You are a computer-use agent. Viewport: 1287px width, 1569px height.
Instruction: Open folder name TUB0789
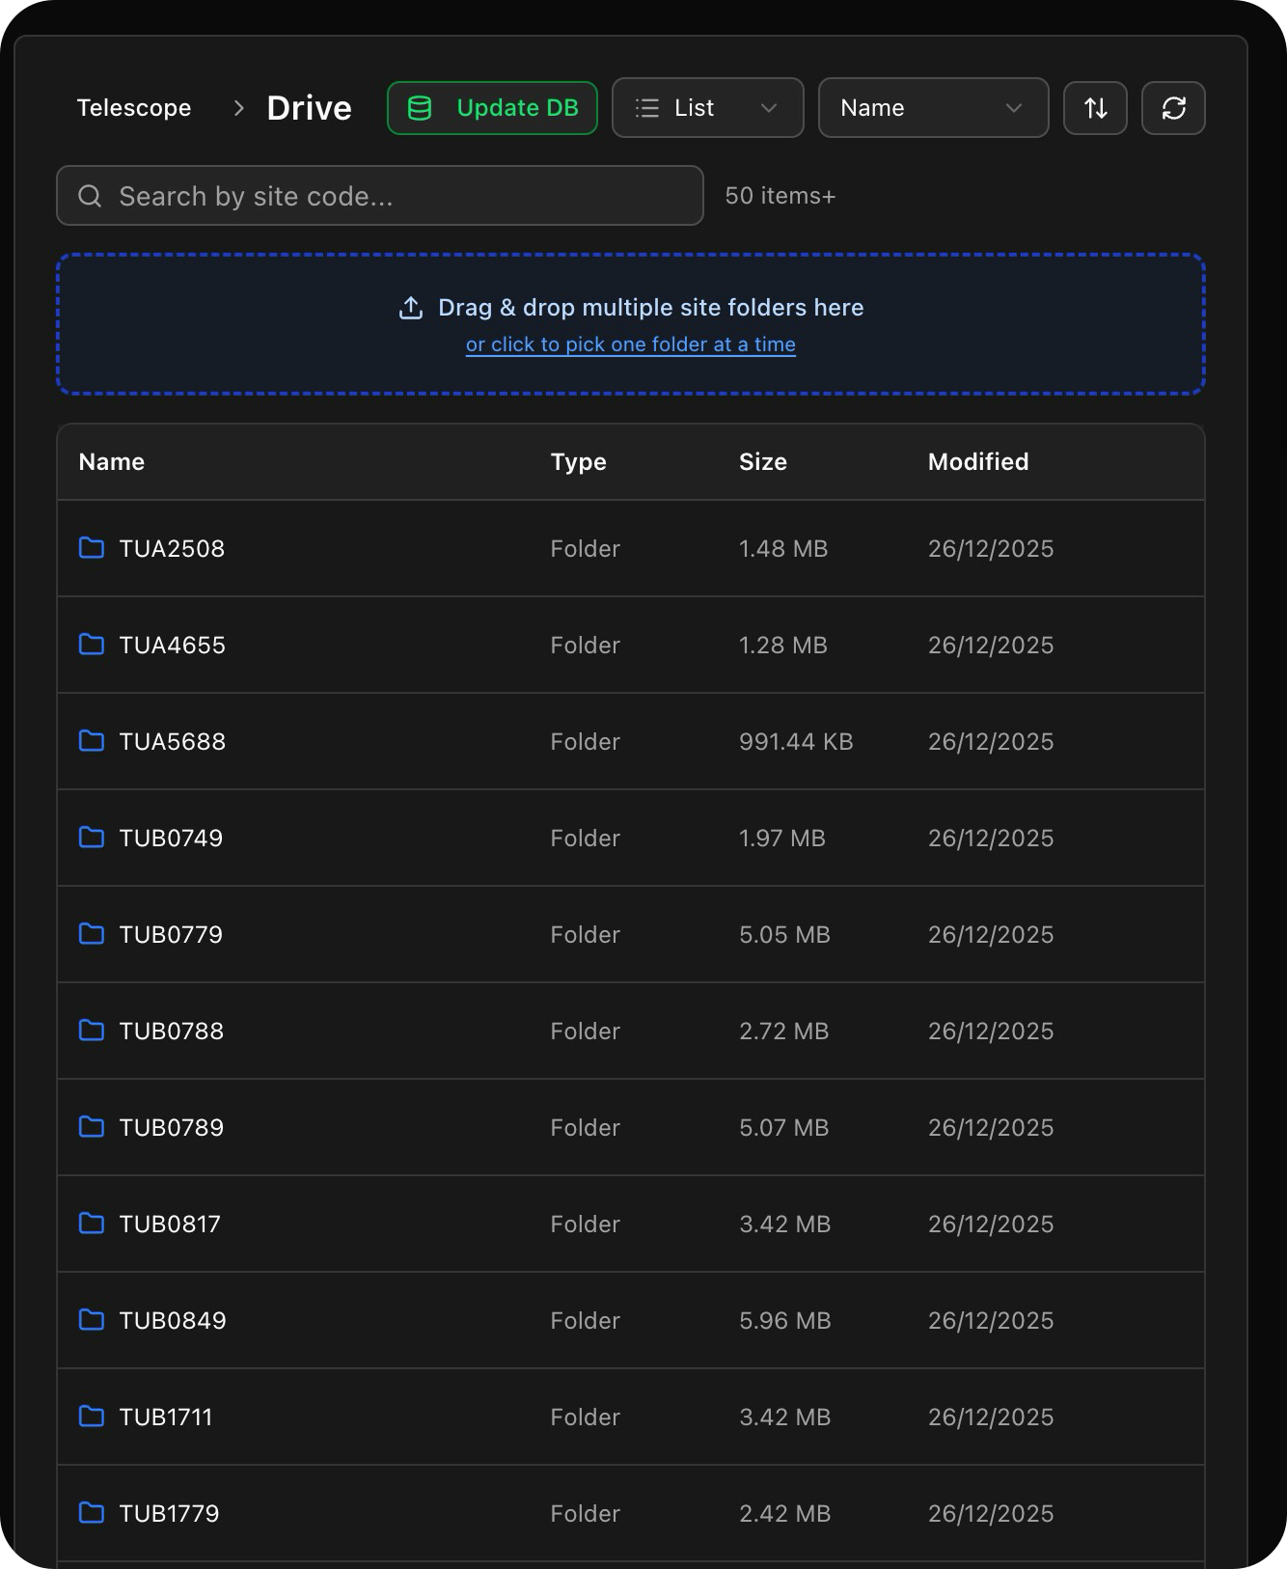point(172,1128)
